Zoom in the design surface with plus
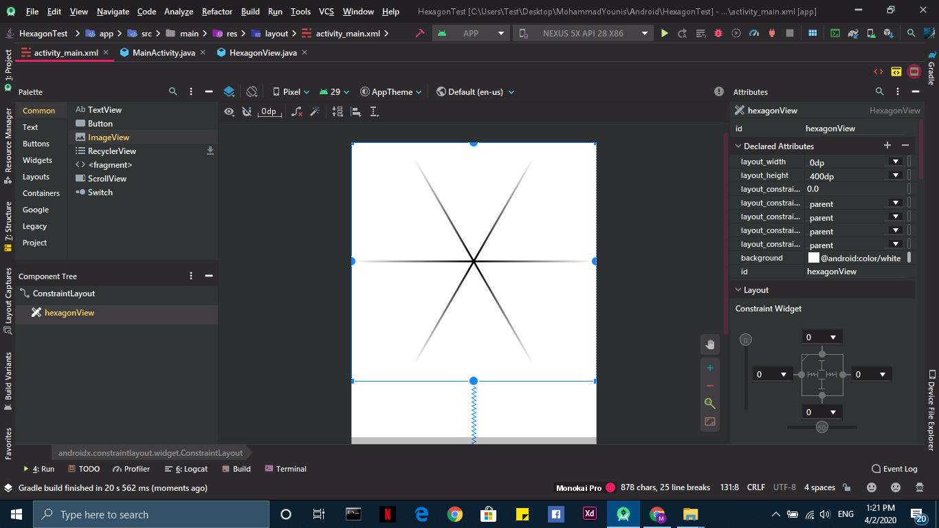The image size is (939, 528). point(710,368)
